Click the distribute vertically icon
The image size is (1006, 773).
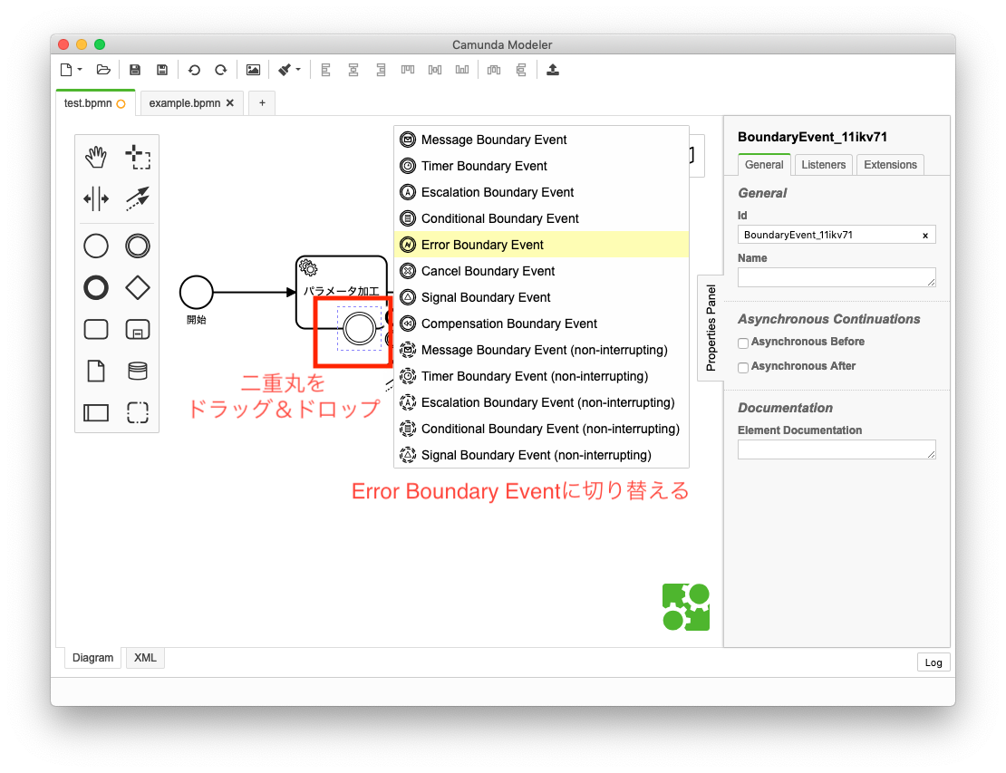pyautogui.click(x=521, y=69)
